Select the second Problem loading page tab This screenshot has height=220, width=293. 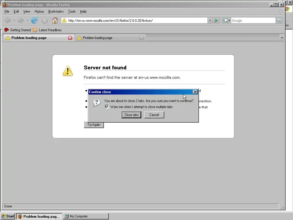pos(110,38)
